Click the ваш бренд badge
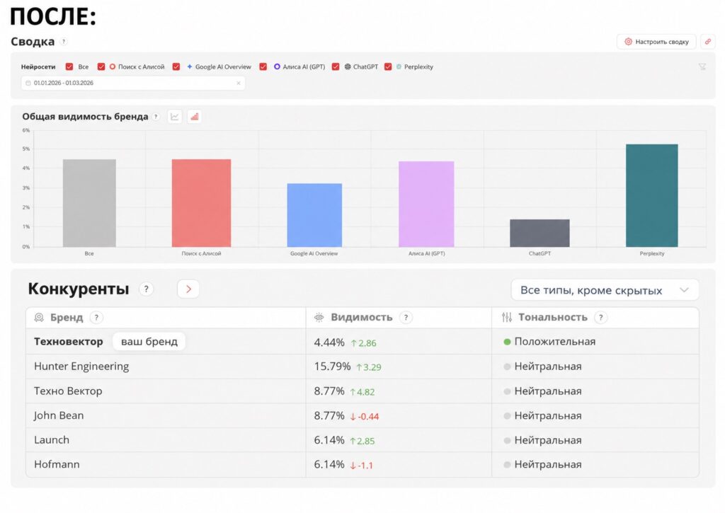Viewport: 725px width, 513px height. click(149, 342)
